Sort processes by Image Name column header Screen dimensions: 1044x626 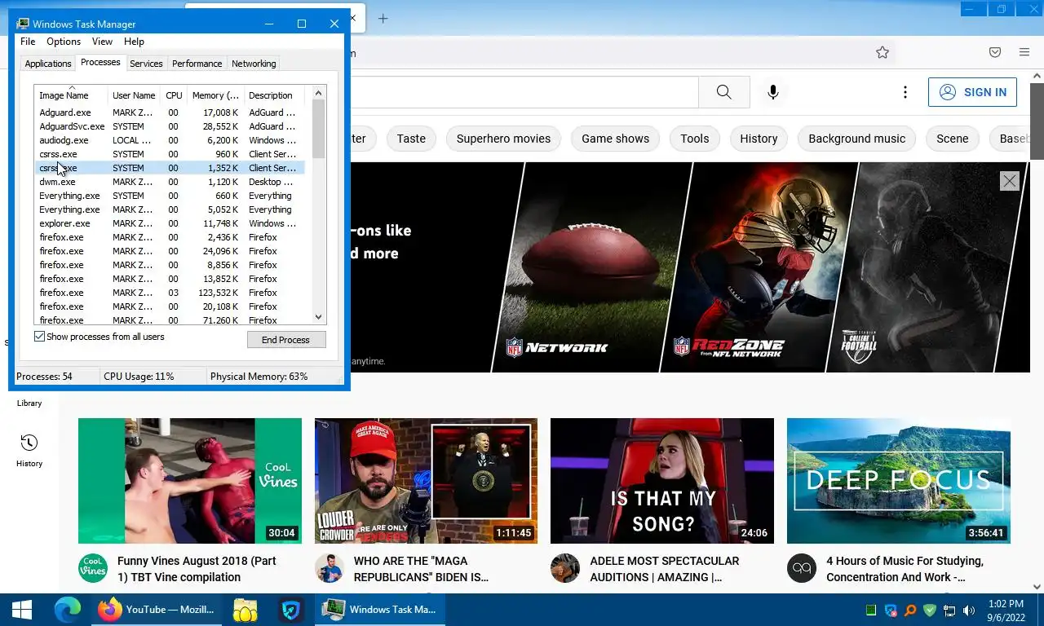click(71, 95)
